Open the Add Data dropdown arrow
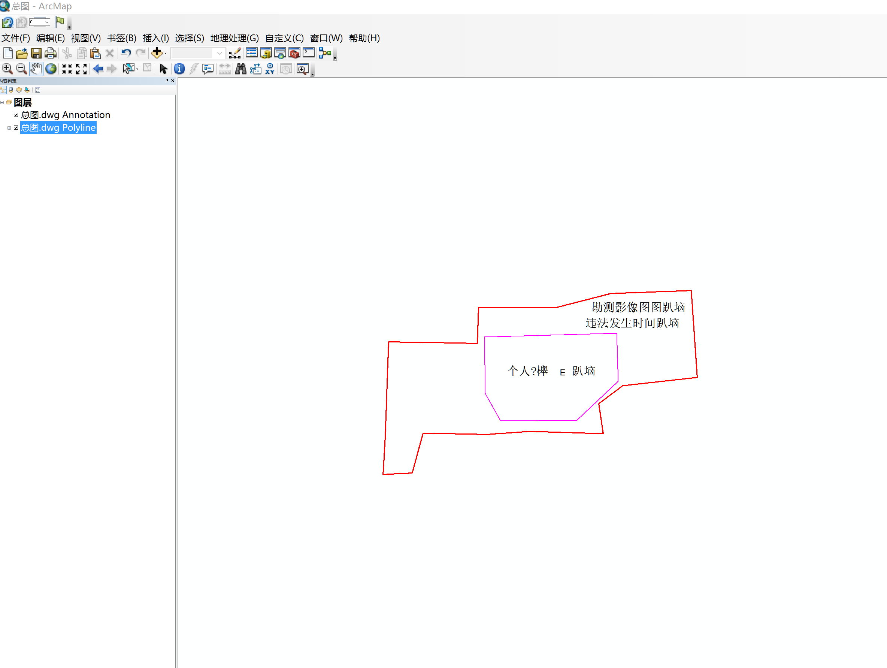The height and width of the screenshot is (668, 887). [166, 53]
